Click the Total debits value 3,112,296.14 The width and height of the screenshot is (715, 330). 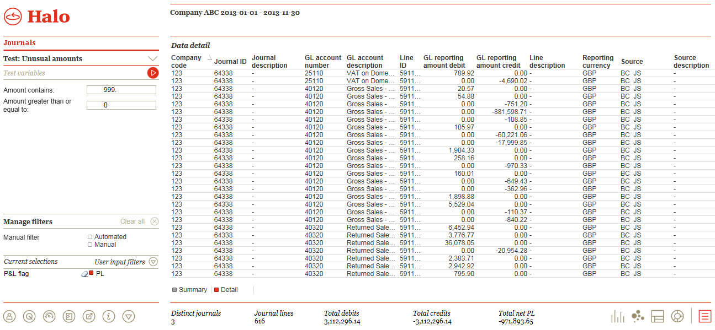(x=342, y=322)
